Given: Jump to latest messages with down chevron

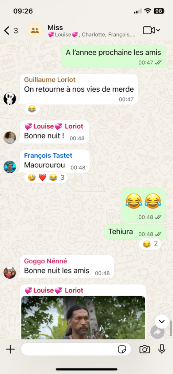Looking at the screenshot, I should (162, 321).
